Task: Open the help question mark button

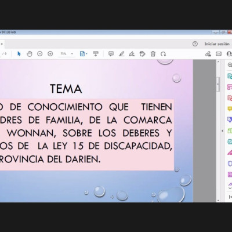Action: click(x=195, y=44)
